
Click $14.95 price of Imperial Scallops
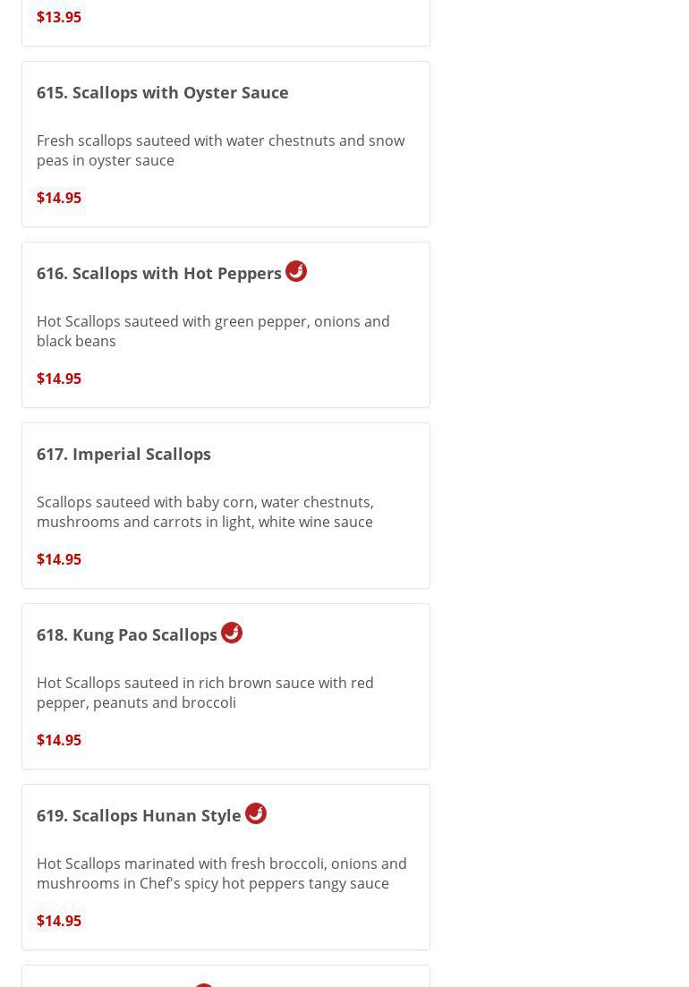(x=59, y=559)
